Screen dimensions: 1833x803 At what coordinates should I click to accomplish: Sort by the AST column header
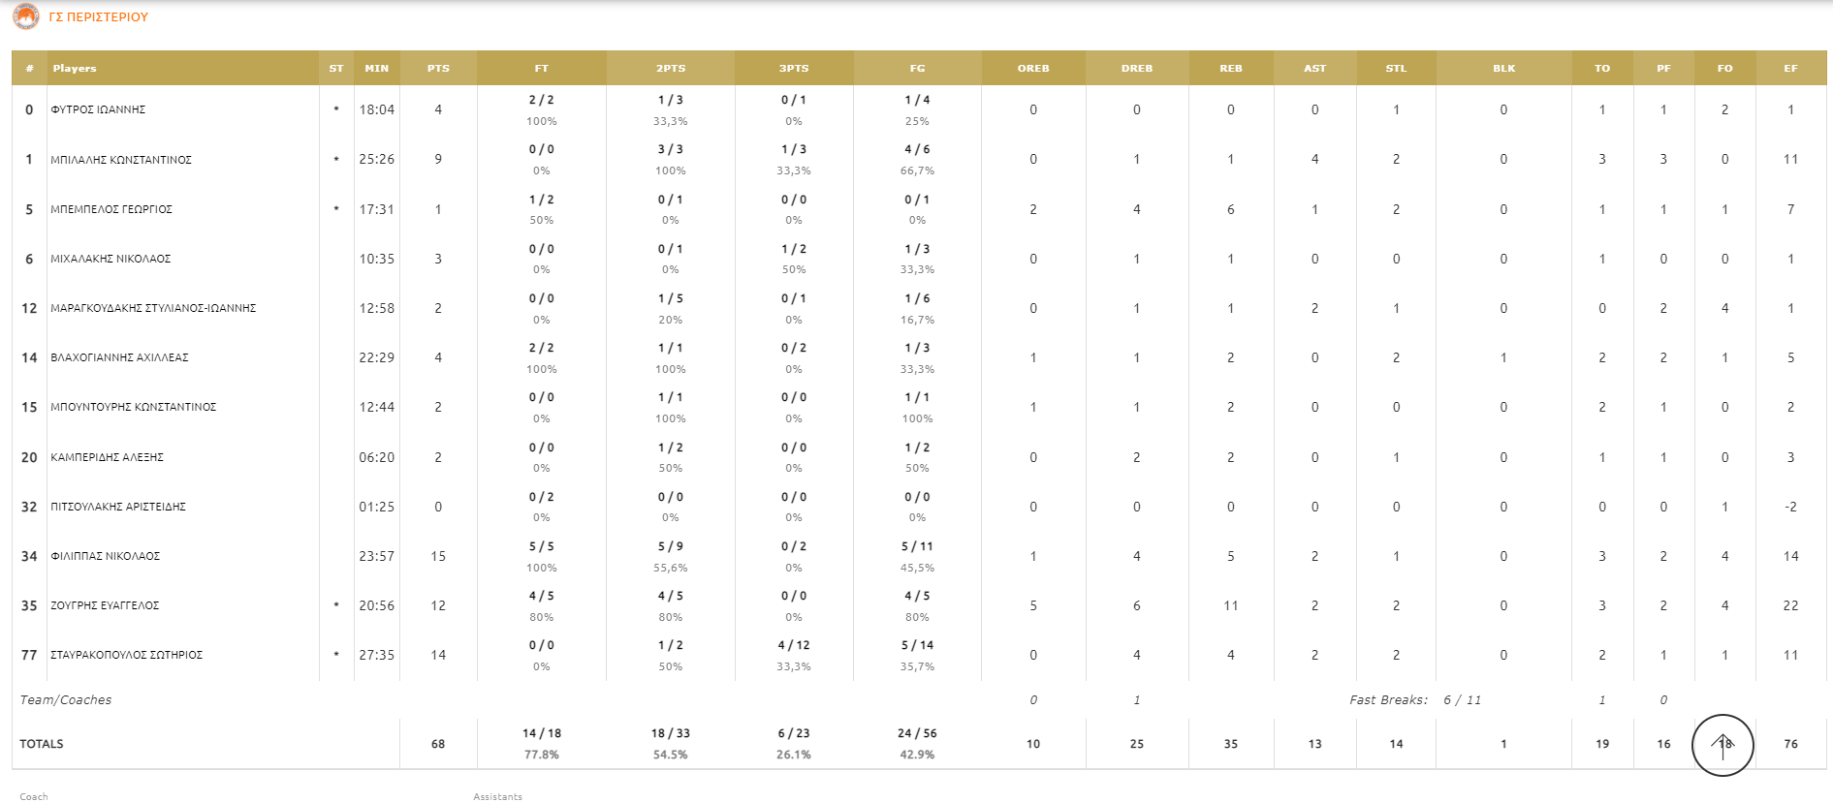[1314, 69]
